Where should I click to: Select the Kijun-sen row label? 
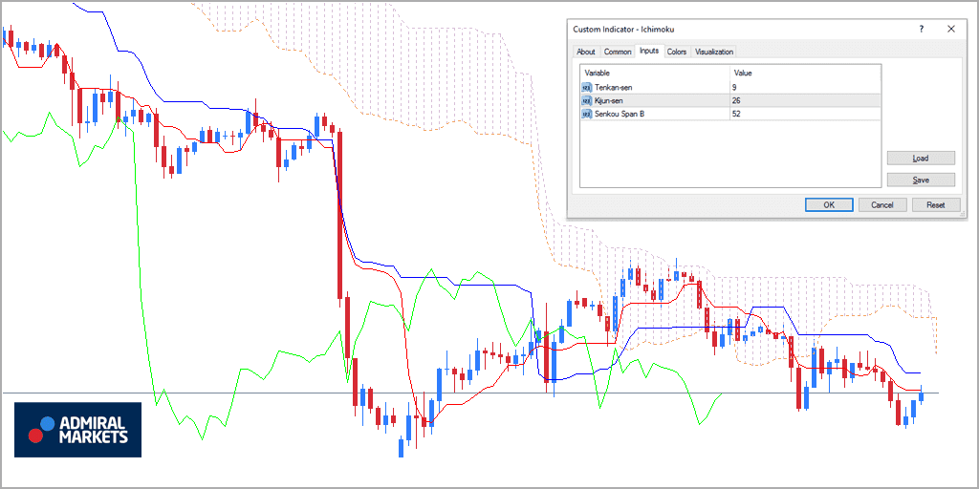tap(608, 100)
